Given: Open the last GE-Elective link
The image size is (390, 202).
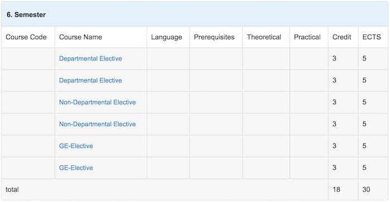Looking at the screenshot, I should click(76, 168).
